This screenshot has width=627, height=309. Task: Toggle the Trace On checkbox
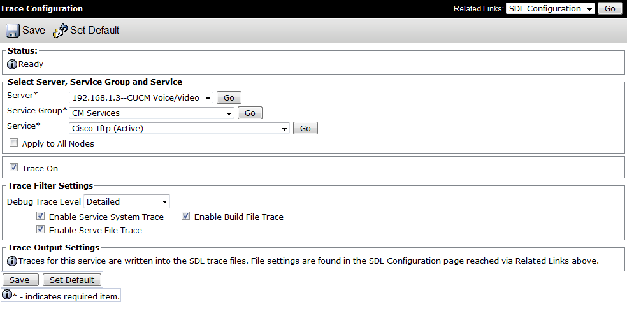[14, 168]
